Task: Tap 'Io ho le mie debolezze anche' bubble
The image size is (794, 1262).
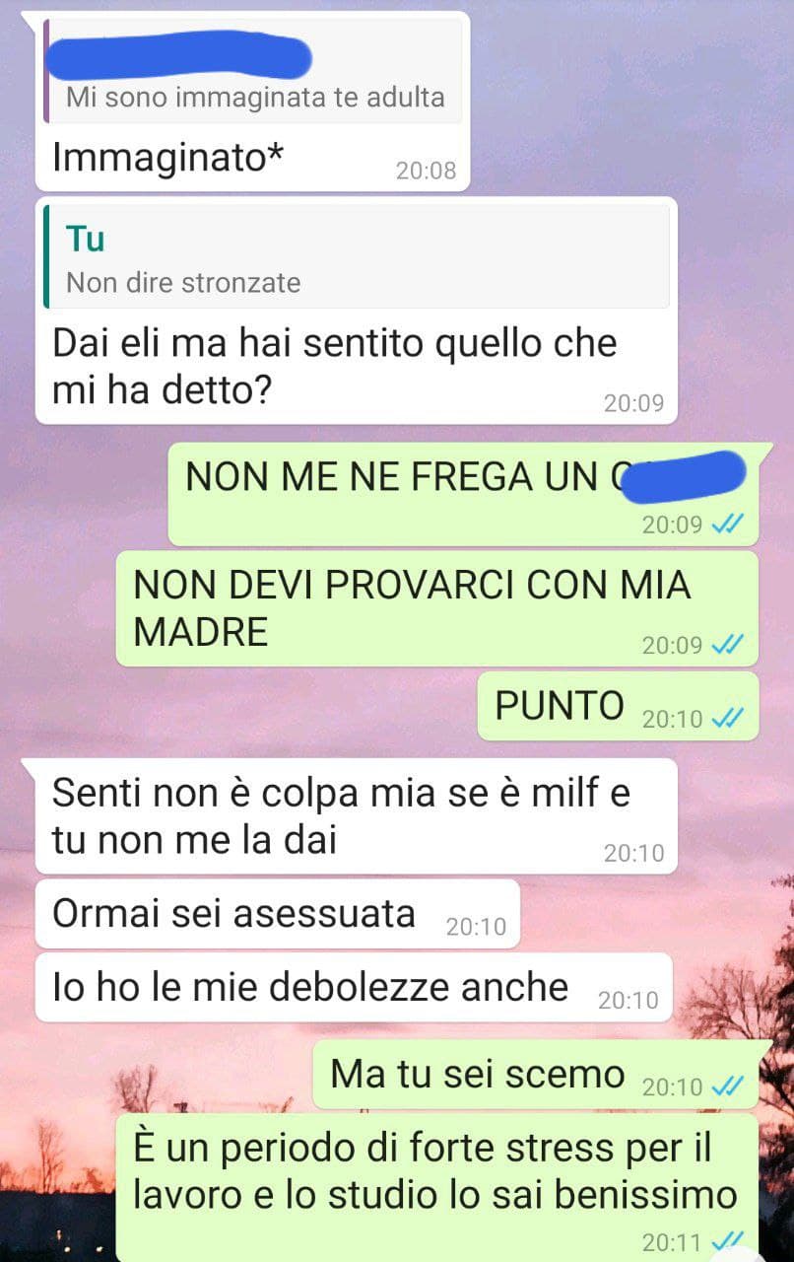Action: point(354,987)
